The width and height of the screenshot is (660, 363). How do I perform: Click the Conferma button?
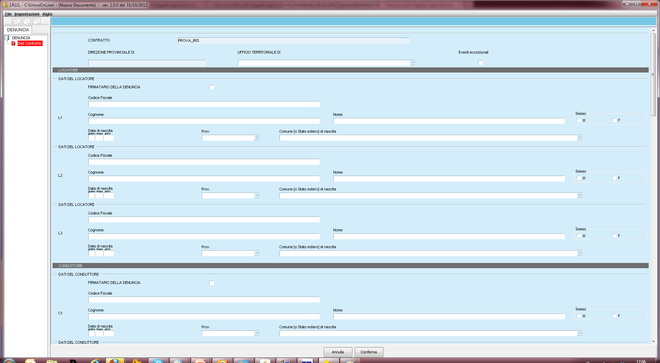pos(369,352)
